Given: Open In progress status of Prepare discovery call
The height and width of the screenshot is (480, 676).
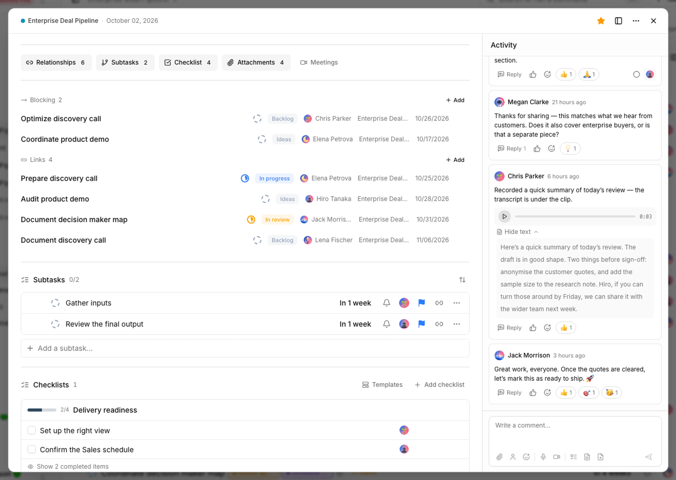Looking at the screenshot, I should click(274, 179).
